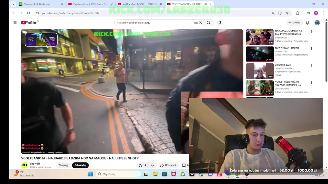The image size is (328, 184).
Task: Click the address bar URL
Action: [70, 13]
